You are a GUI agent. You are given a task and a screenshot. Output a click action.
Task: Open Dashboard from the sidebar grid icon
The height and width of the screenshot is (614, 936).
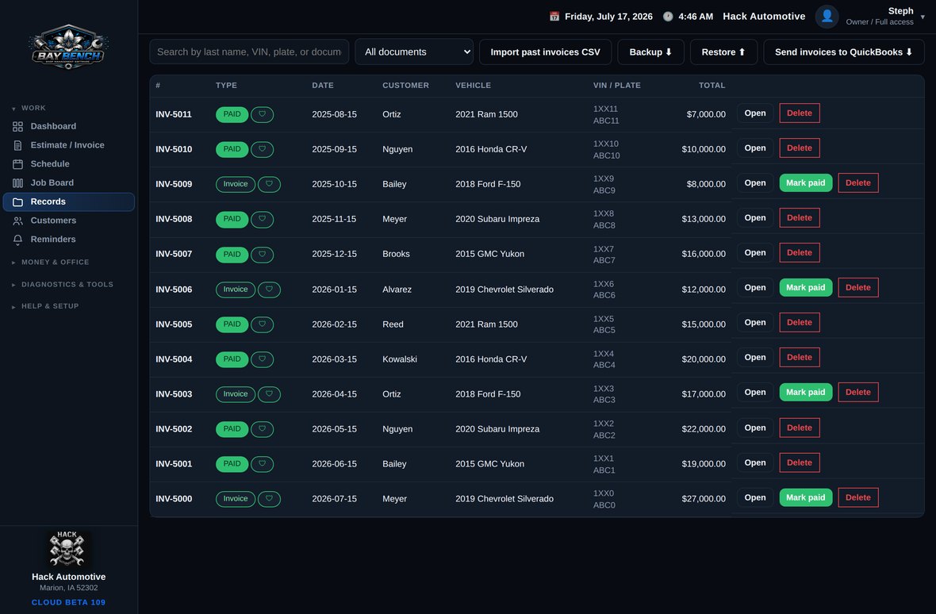pos(18,126)
